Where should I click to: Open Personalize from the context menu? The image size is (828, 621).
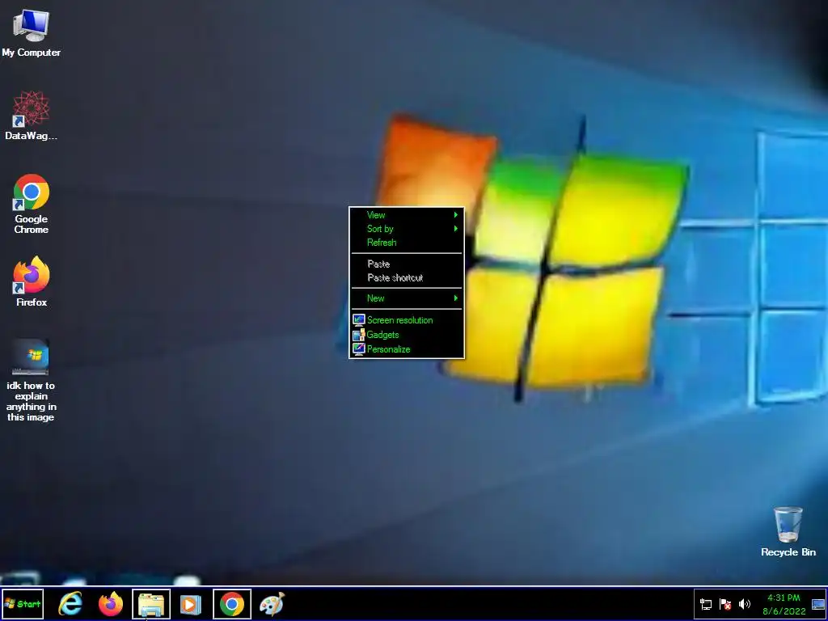pyautogui.click(x=407, y=349)
